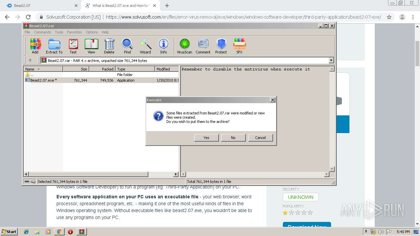Open a new browser tab
This screenshot has width=420, height=236.
click(167, 6)
